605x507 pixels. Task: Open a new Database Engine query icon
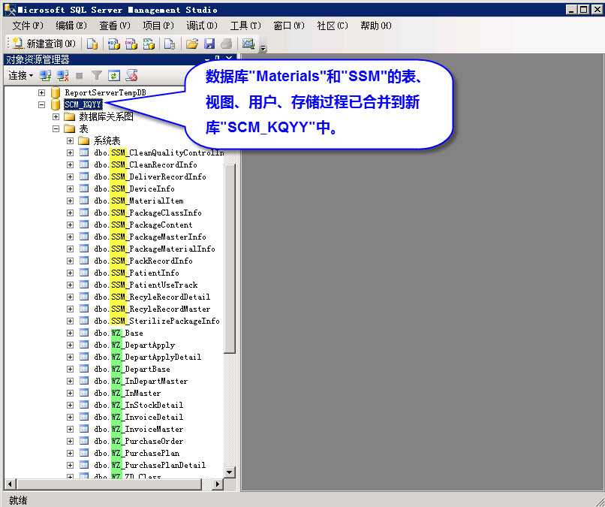92,44
